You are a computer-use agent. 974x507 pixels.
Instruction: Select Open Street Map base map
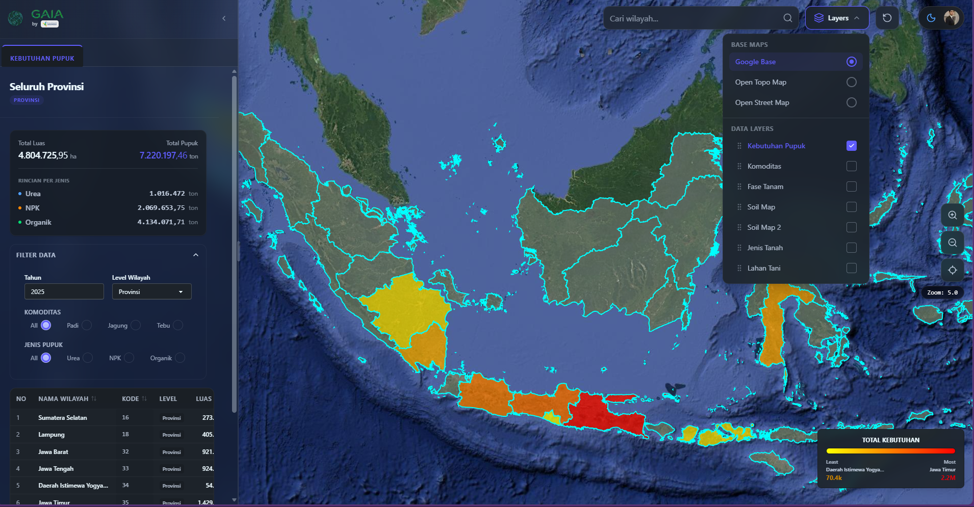click(x=851, y=102)
